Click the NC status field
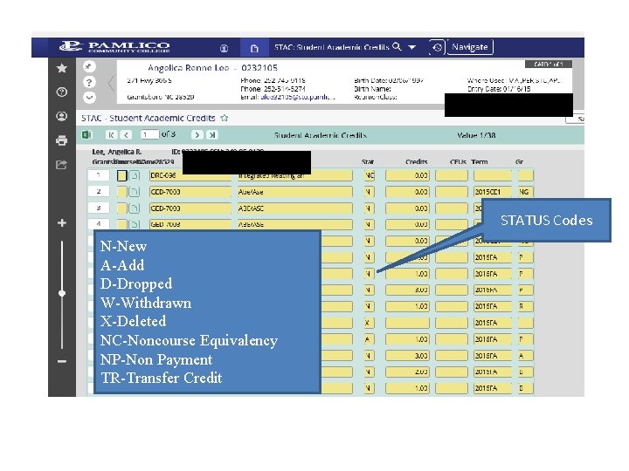This screenshot has width=629, height=471. [x=370, y=175]
